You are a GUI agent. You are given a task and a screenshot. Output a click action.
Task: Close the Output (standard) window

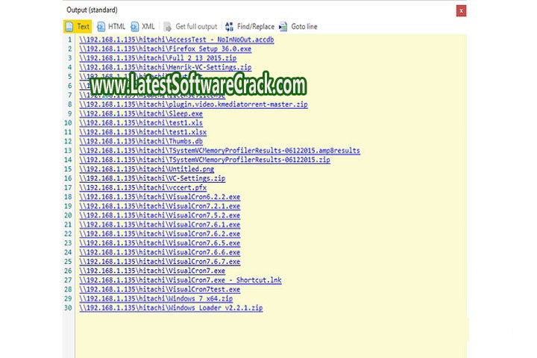coord(462,10)
